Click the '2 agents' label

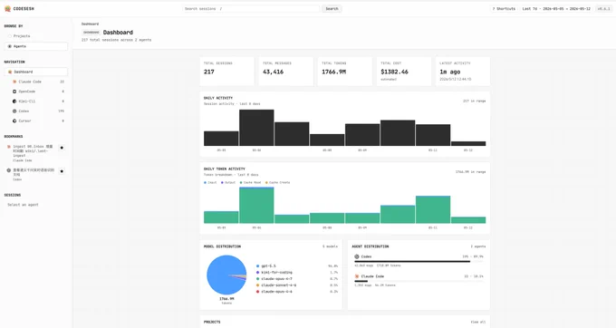478,246
